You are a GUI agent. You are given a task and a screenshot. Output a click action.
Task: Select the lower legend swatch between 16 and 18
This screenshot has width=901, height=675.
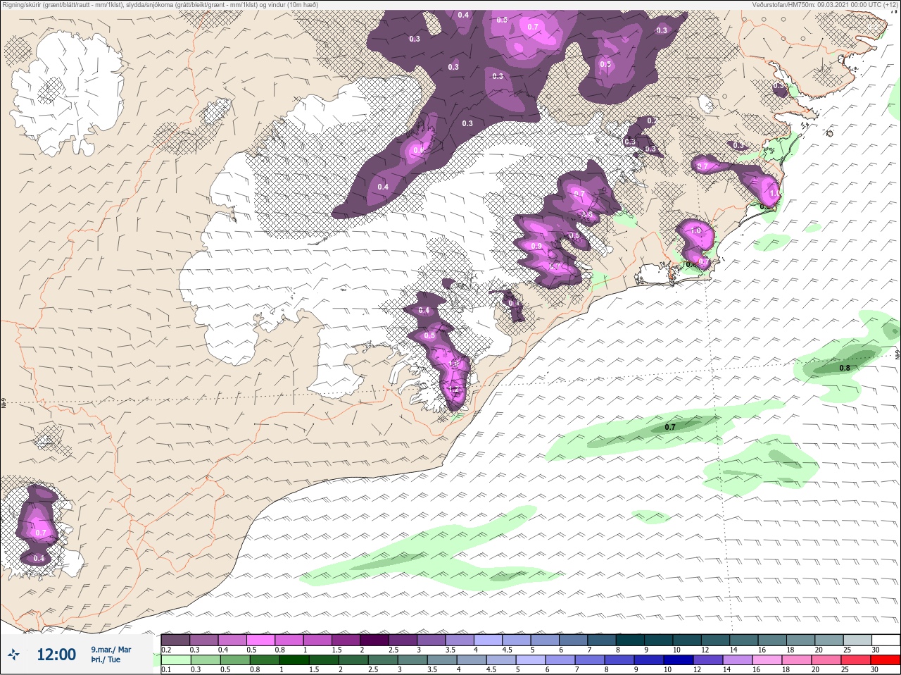tap(768, 660)
